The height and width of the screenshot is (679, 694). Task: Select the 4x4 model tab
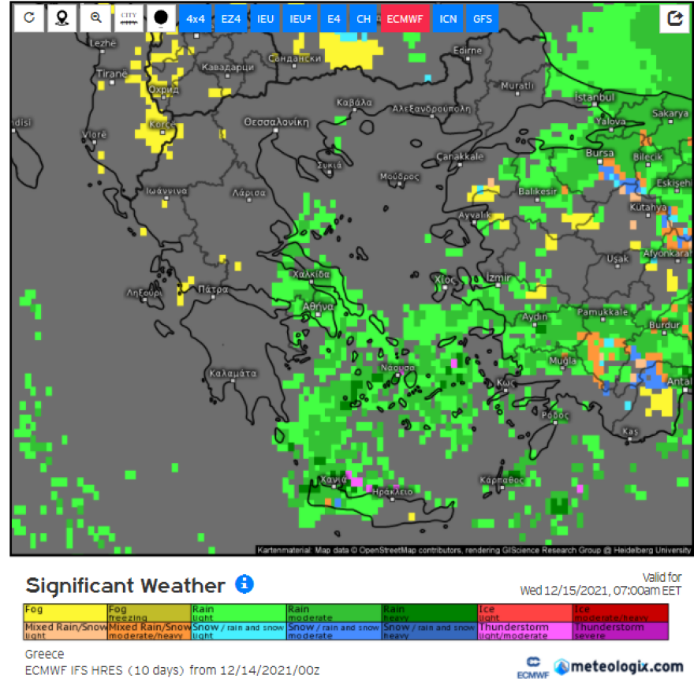tap(196, 19)
